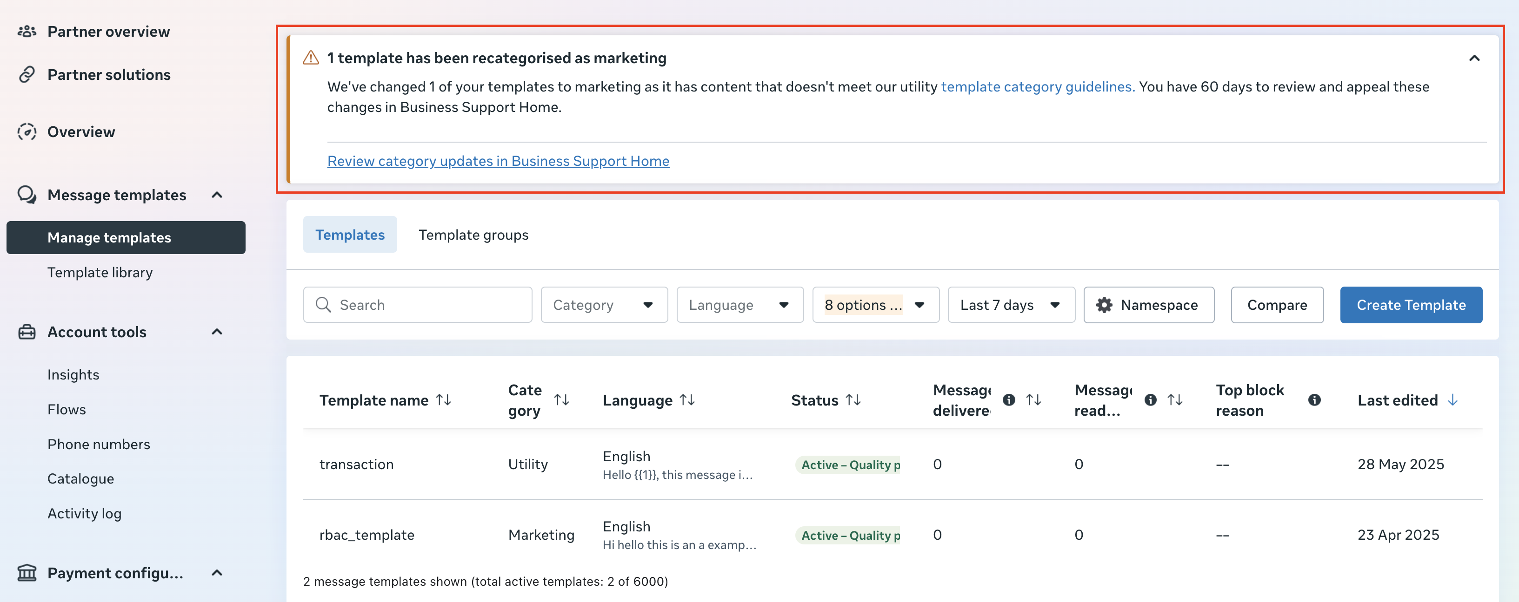The image size is (1519, 602).
Task: Click the Partner overview people icon
Action: click(27, 31)
